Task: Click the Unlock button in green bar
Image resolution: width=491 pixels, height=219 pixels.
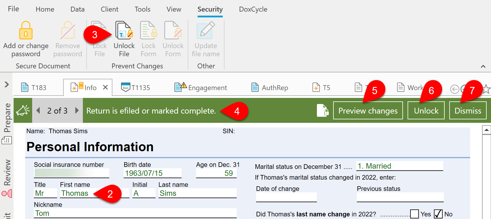Action: (426, 110)
